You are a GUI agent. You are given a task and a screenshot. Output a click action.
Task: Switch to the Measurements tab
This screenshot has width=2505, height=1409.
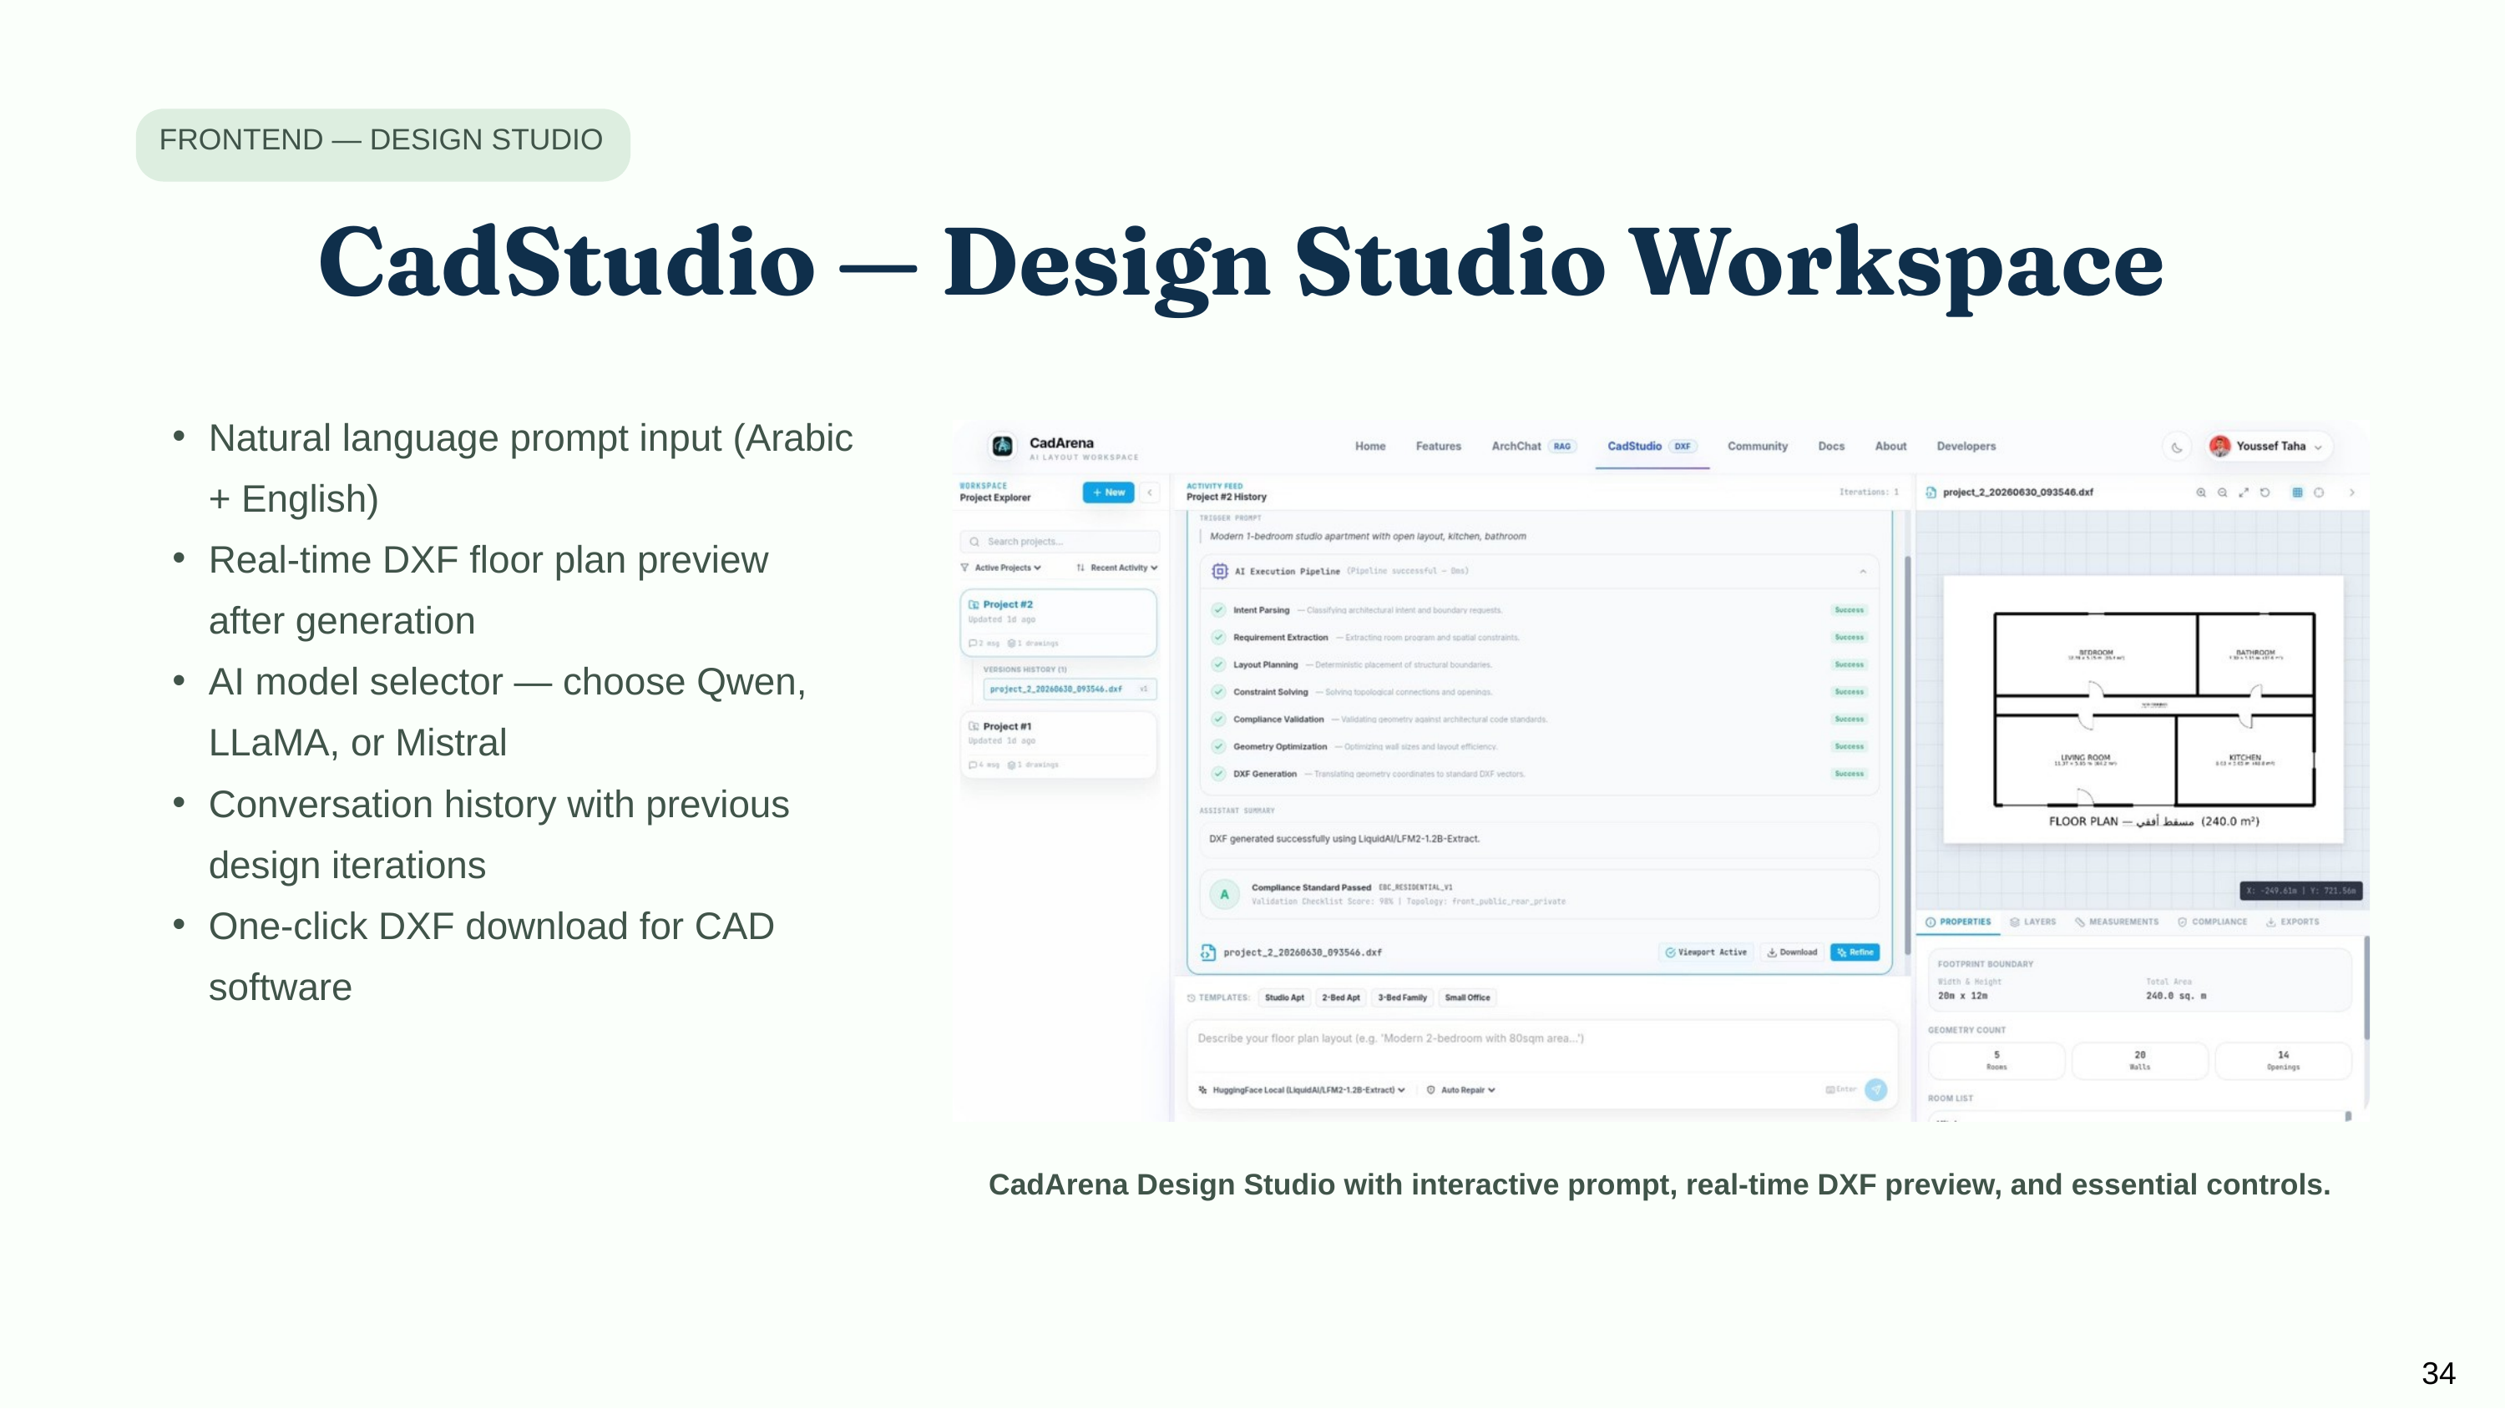pyautogui.click(x=2116, y=922)
